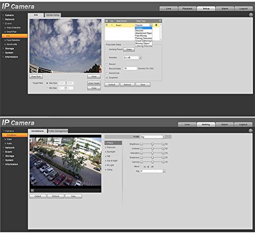Select the Min Size radio button
The height and width of the screenshot is (234, 255).
tap(47, 88)
